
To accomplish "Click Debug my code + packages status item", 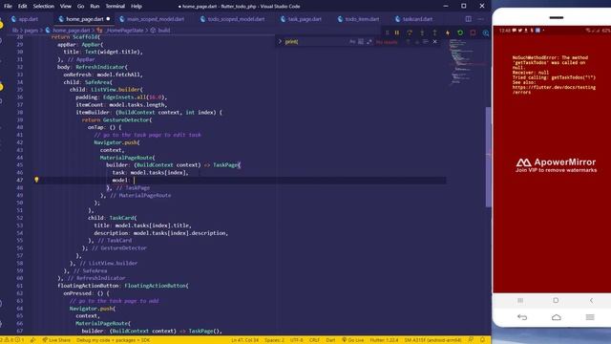I will click(113, 340).
